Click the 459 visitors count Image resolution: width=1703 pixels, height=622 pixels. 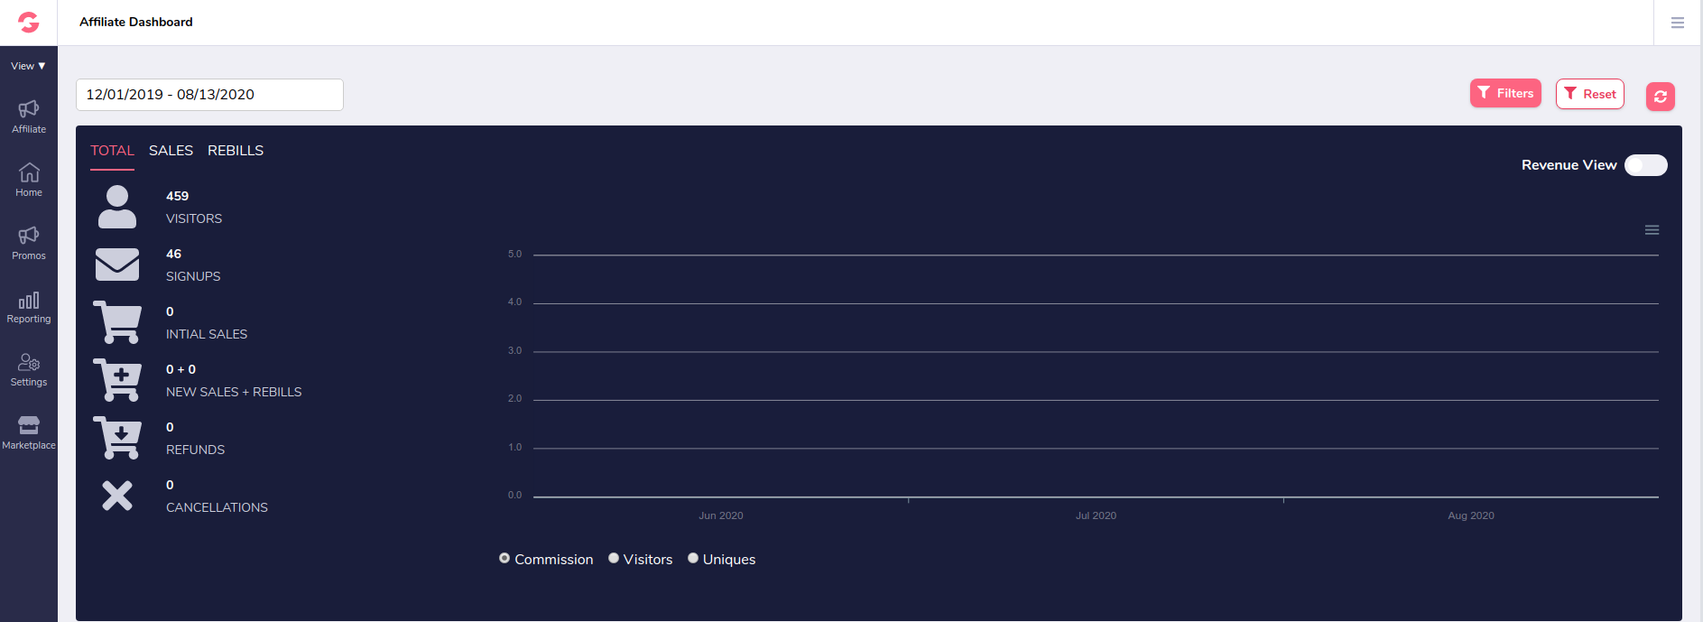click(x=177, y=196)
